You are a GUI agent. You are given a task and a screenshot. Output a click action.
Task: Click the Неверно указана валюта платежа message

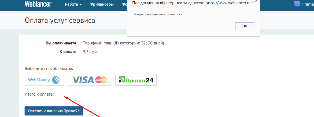pyautogui.click(x=158, y=14)
